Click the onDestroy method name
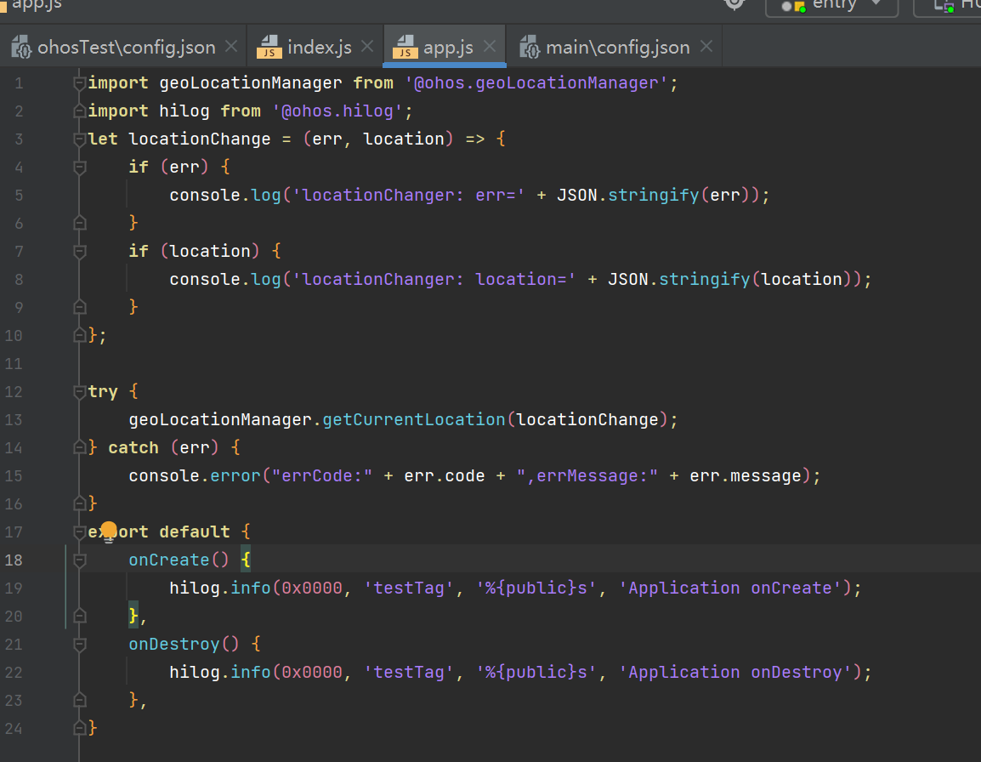 [x=174, y=645]
